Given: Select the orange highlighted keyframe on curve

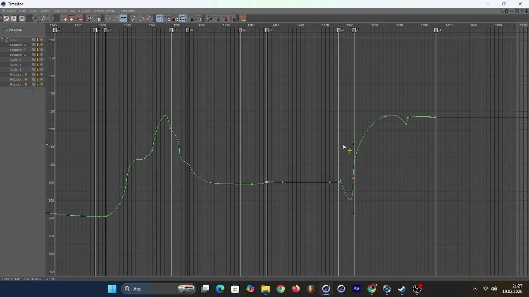Looking at the screenshot, I should point(353,178).
